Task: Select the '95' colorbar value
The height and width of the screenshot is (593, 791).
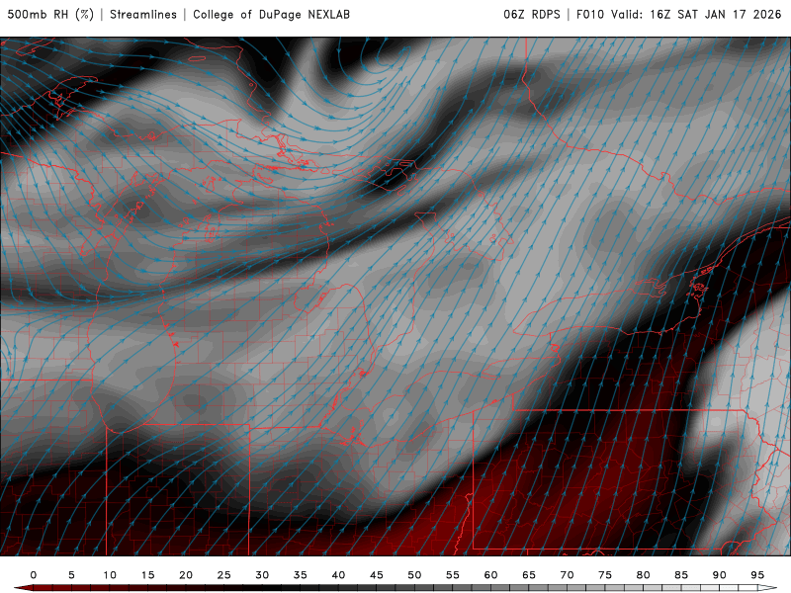Action: 757,575
